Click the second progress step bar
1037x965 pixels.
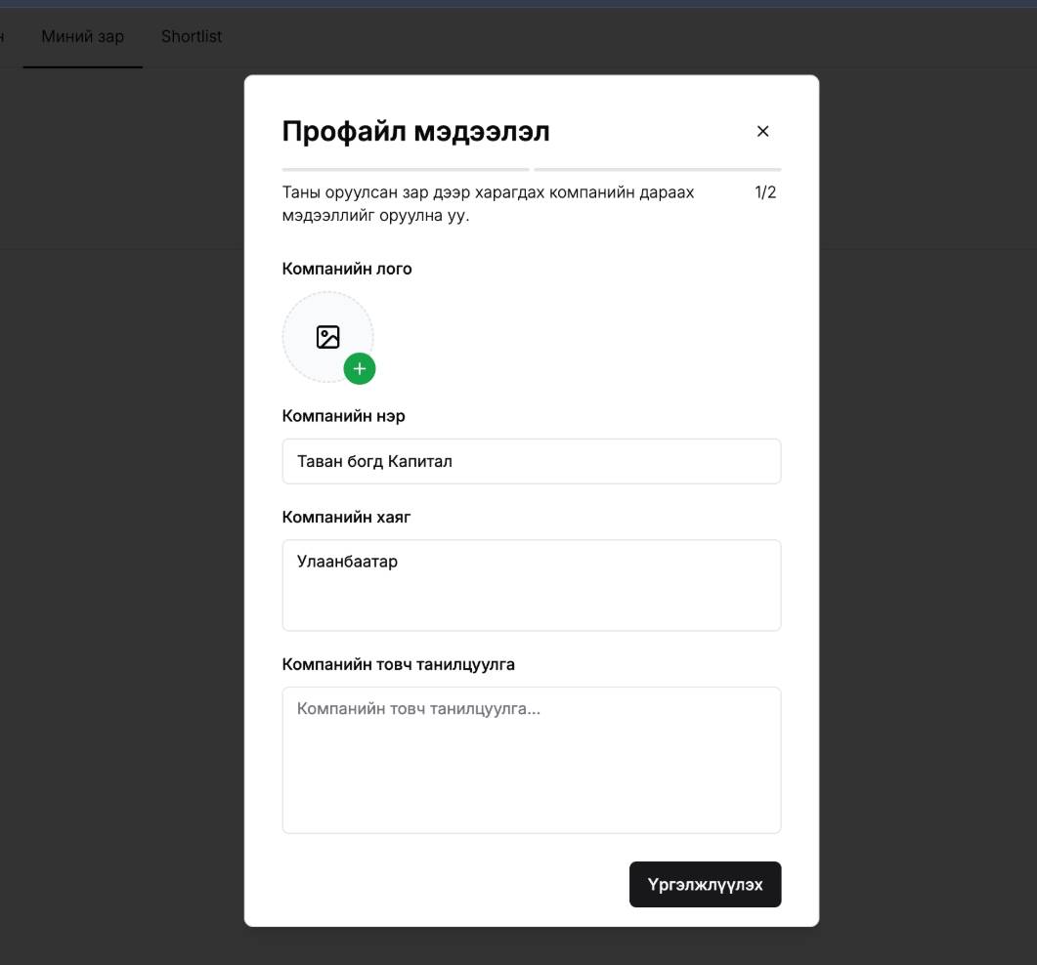point(657,170)
